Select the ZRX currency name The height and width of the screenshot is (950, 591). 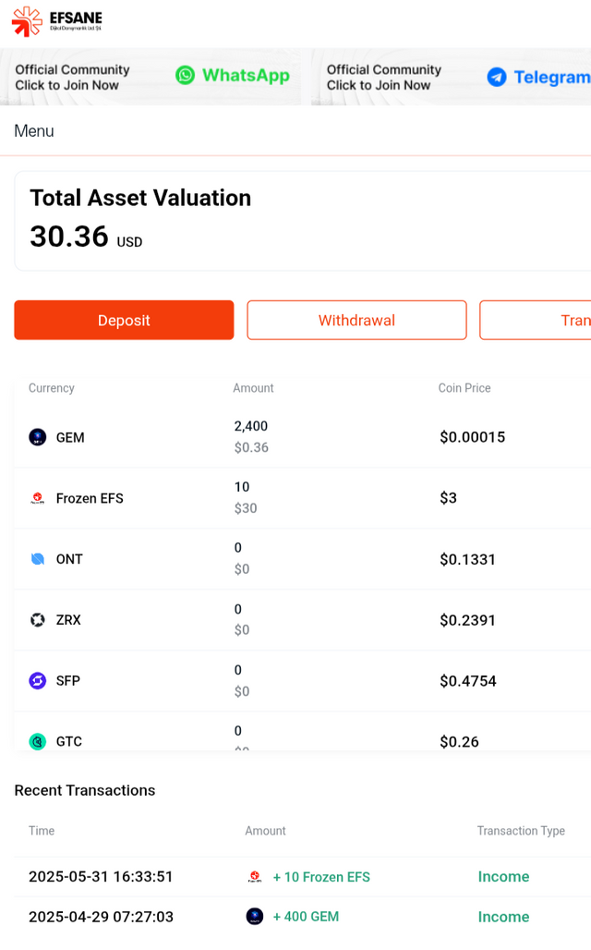(x=68, y=620)
